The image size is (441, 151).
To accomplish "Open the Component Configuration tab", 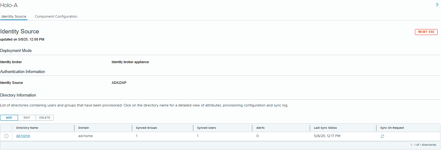I will point(56,16).
